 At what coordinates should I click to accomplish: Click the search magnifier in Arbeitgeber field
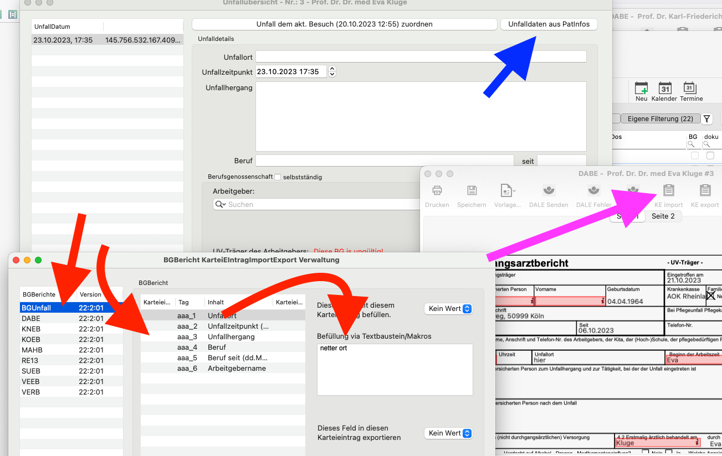[221, 204]
